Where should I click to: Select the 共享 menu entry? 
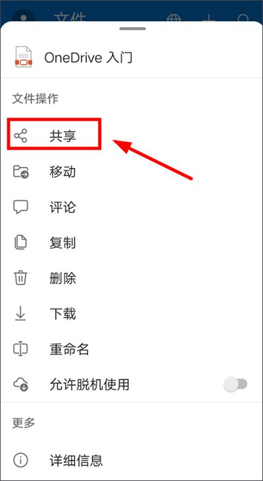131,135
